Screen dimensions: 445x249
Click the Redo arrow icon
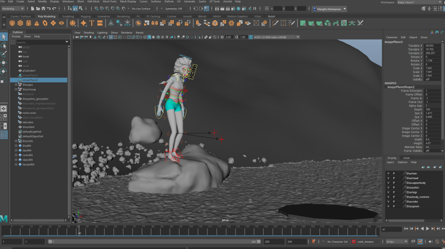[54, 9]
